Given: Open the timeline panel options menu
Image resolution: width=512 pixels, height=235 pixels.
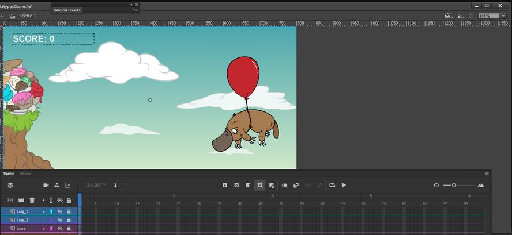Looking at the screenshot, I should coord(487,173).
